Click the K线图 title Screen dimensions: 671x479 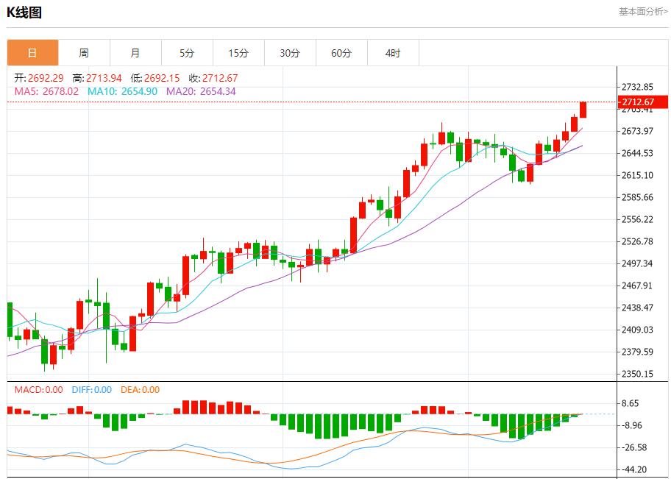[24, 13]
